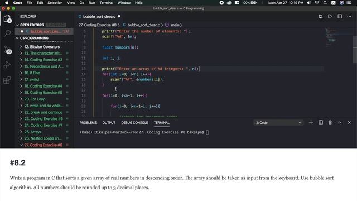Select the TERMINAL panel tab
The image size is (357, 201).
(x=161, y=123)
